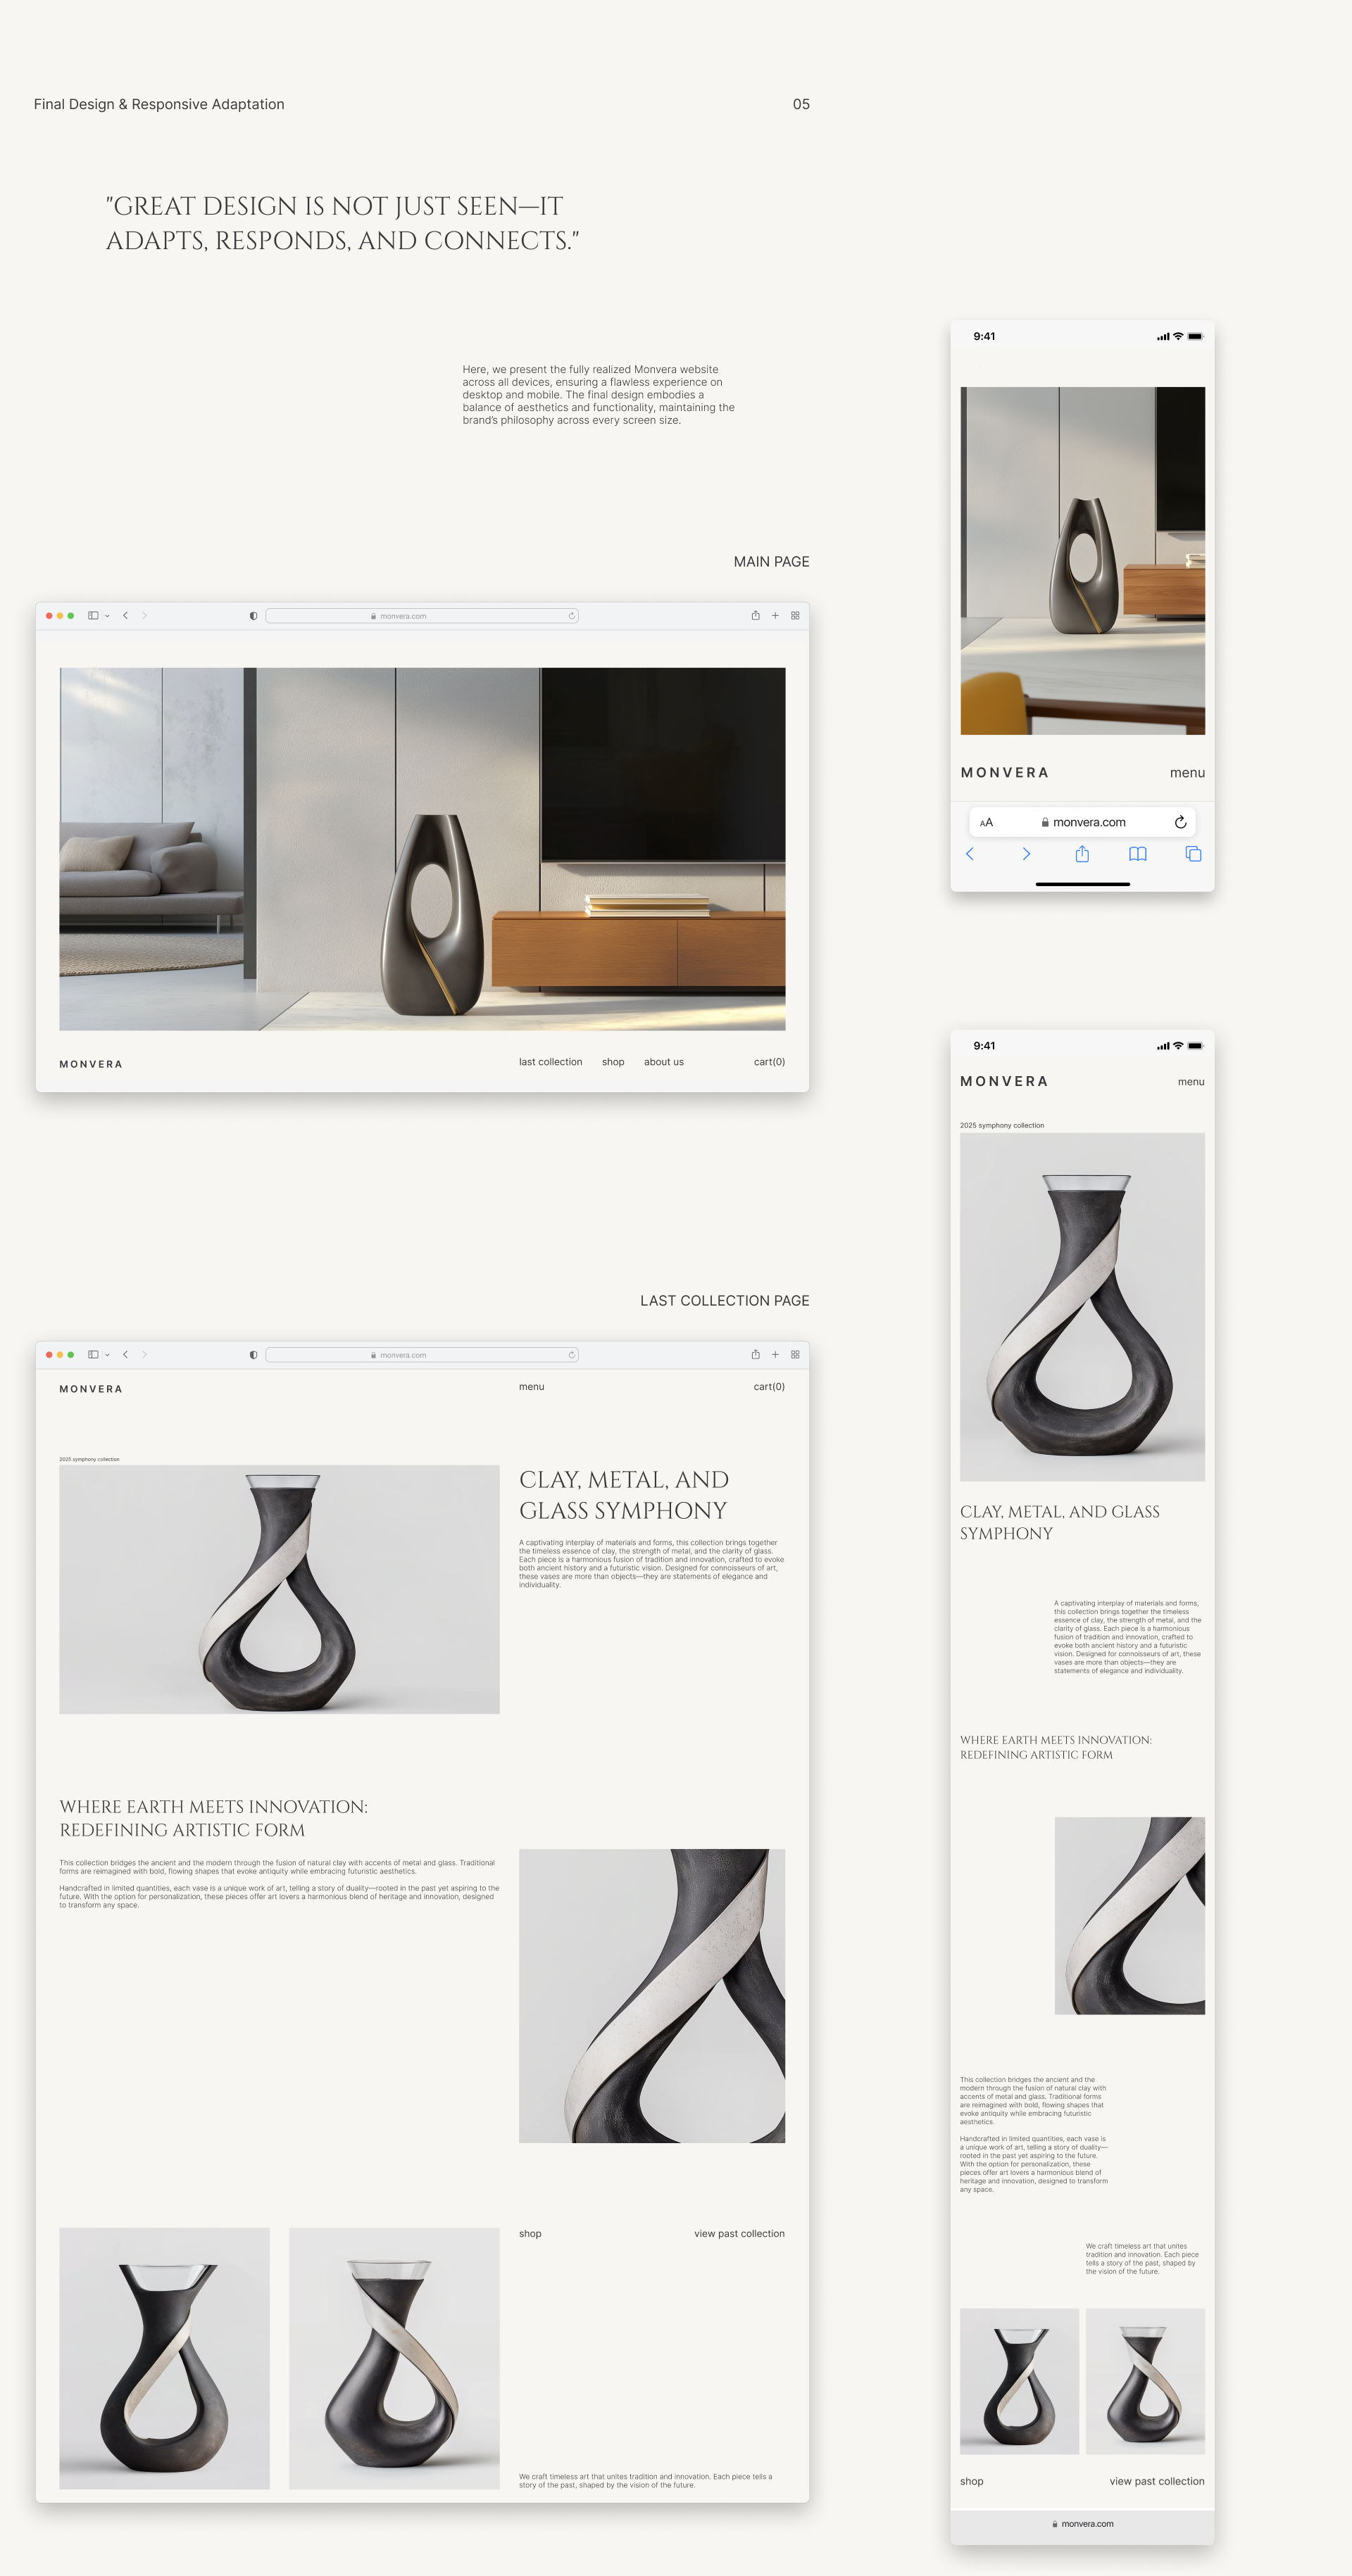Toggle the sidebar in the main page browser window

coord(93,616)
